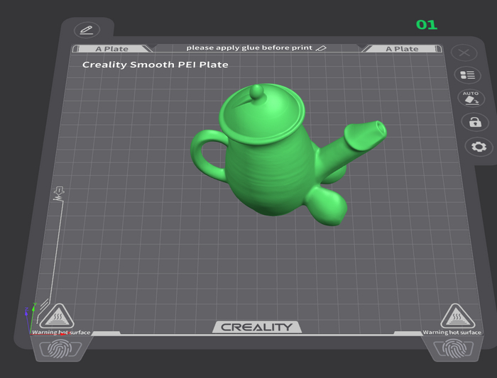Image resolution: width=497 pixels, height=378 pixels.
Task: Click the left hot surface warning triangle
Action: point(51,316)
